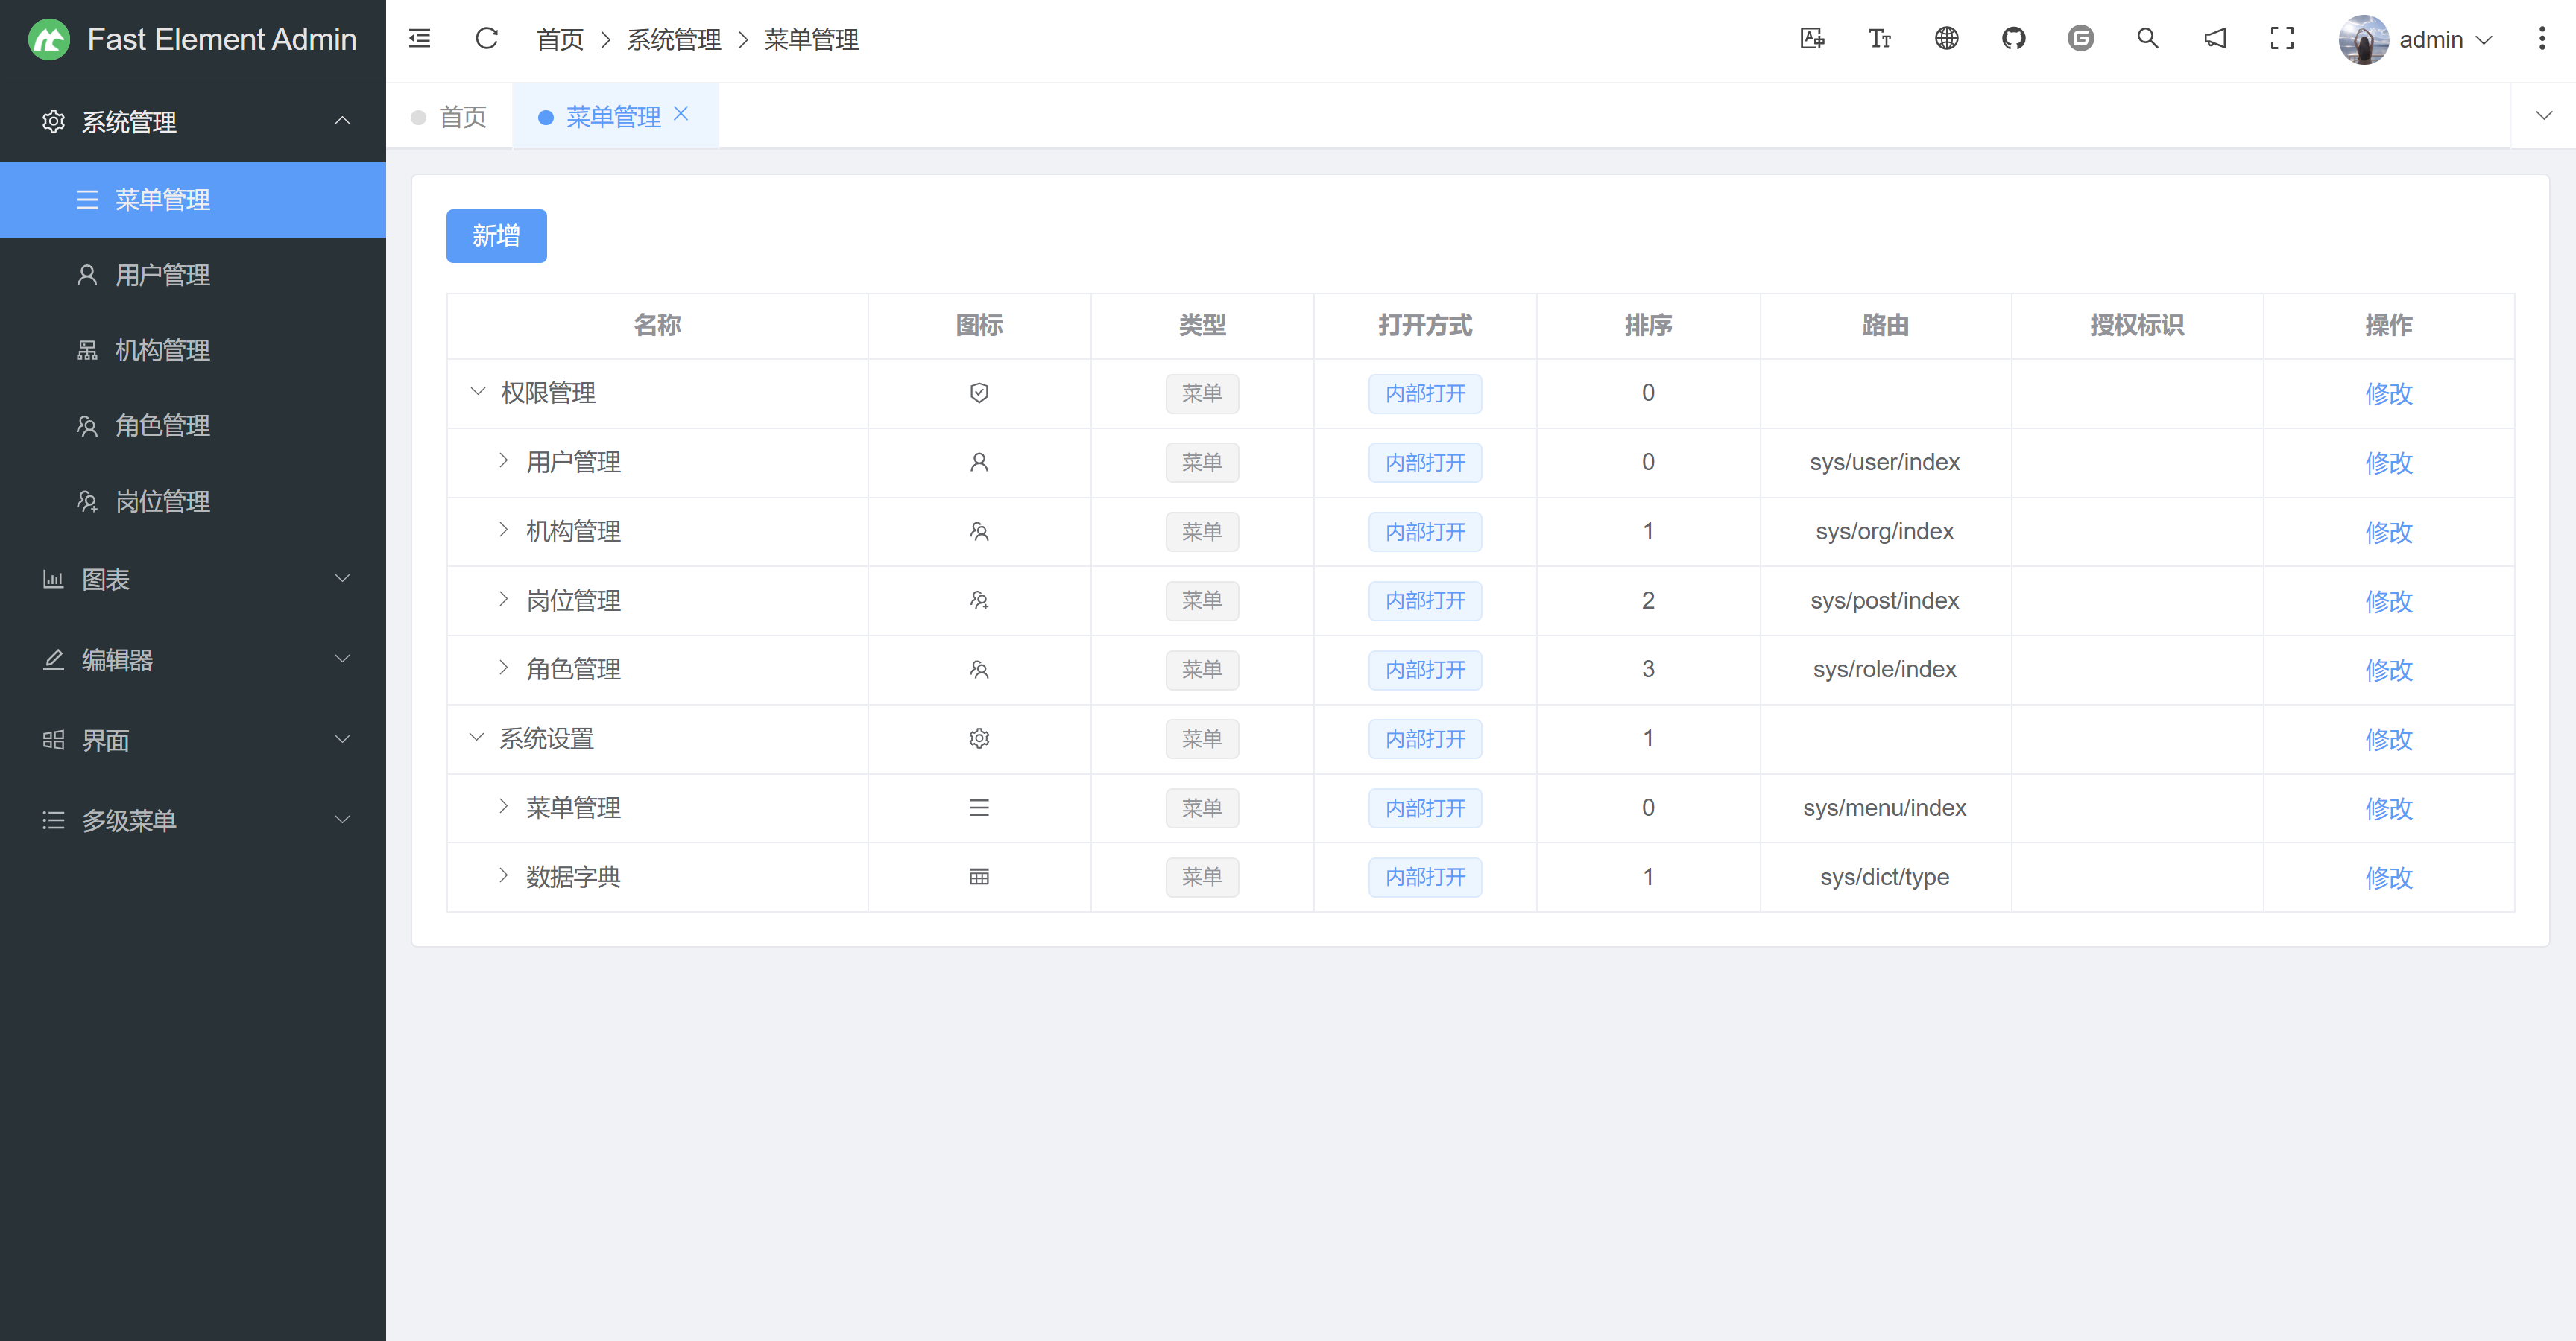Open the vertical three-dot settings menu
This screenshot has width=2576, height=1341.
2542,39
